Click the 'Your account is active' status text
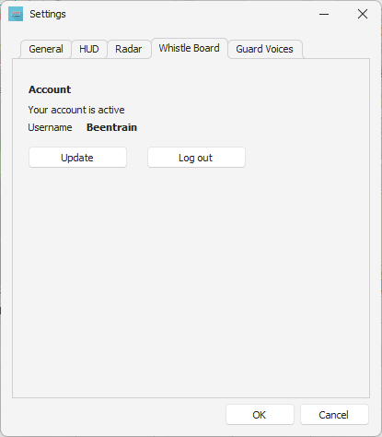 coord(76,110)
